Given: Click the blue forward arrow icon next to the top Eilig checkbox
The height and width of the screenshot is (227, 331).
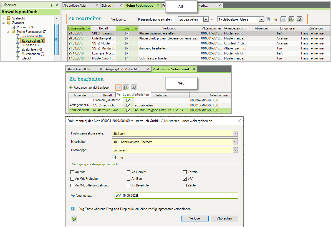Looking at the screenshot, I should click(283, 19).
